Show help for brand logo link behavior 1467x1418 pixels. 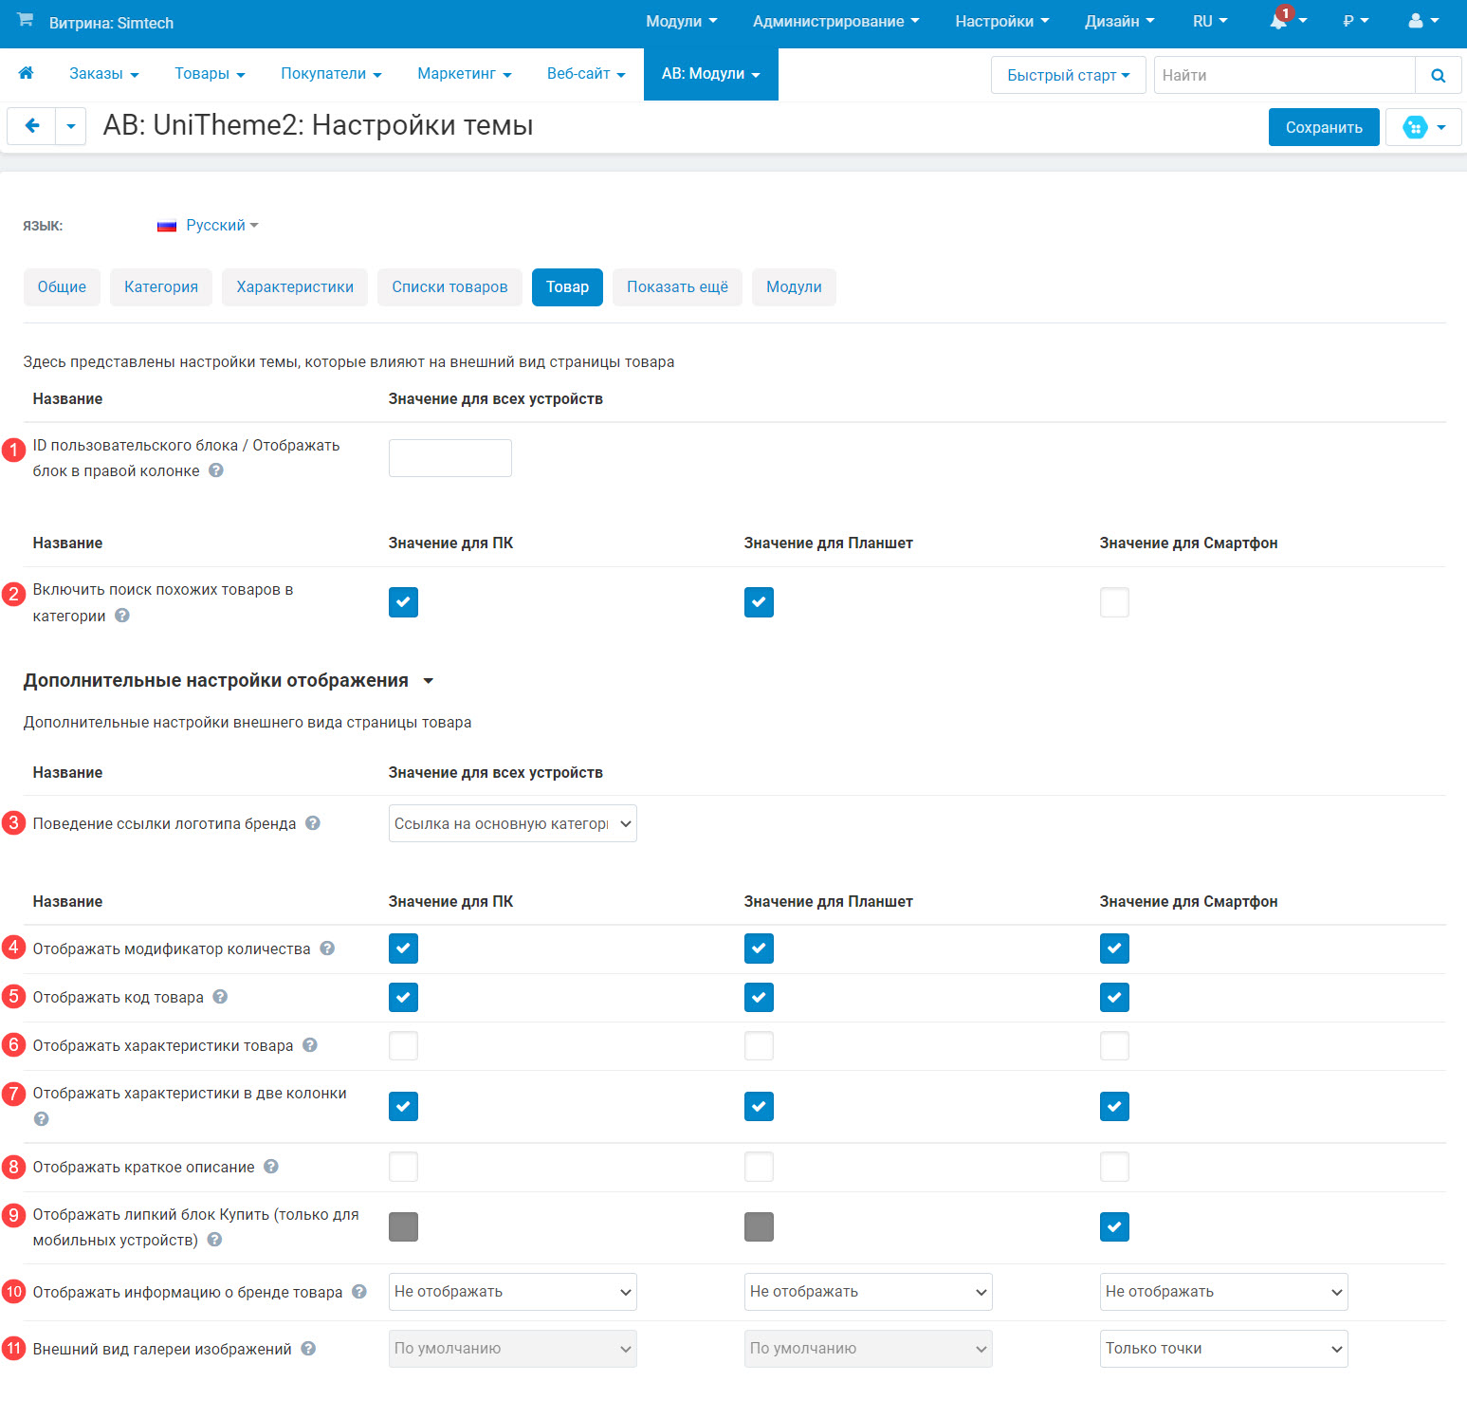pyautogui.click(x=313, y=823)
